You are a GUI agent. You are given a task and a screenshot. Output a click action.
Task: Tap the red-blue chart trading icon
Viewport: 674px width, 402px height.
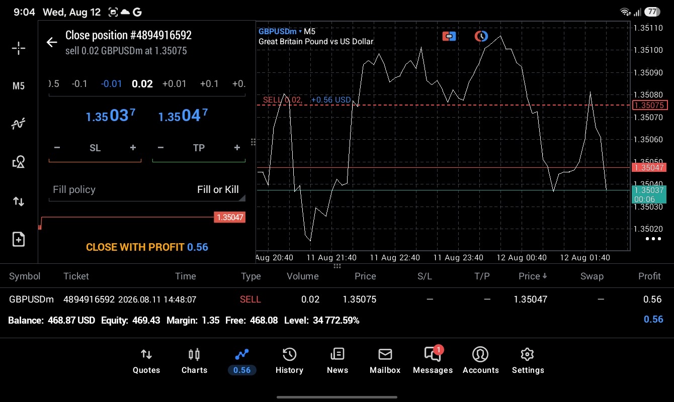click(449, 36)
